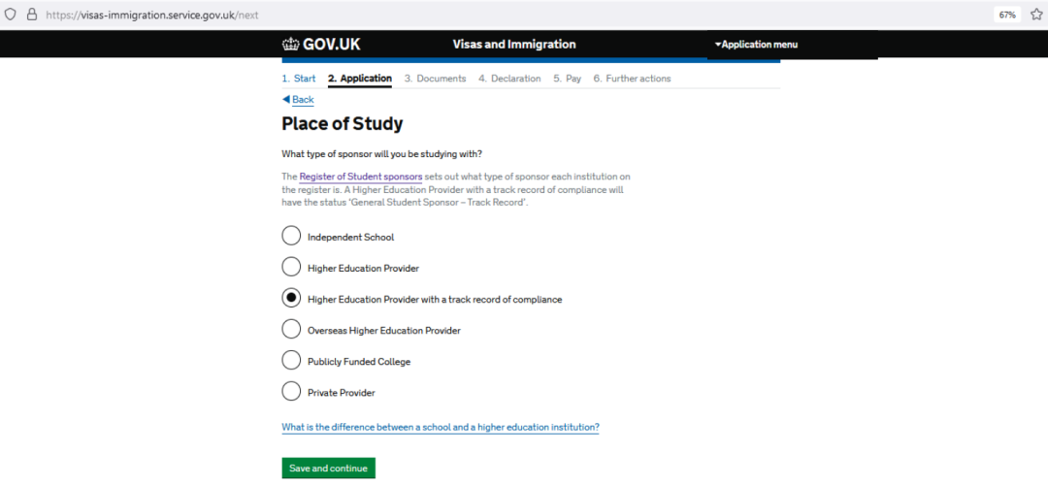Click the browser address bar URL
The width and height of the screenshot is (1048, 485).
pos(152,14)
